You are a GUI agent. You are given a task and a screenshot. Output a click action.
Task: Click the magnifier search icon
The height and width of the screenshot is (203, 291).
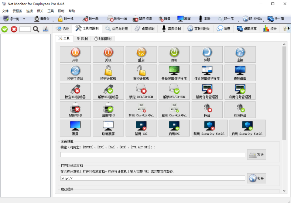(36, 29)
